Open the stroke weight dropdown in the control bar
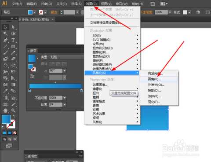 pos(77,12)
